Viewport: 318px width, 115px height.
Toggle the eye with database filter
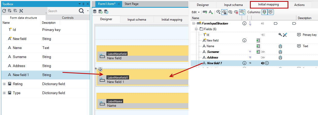point(242,12)
